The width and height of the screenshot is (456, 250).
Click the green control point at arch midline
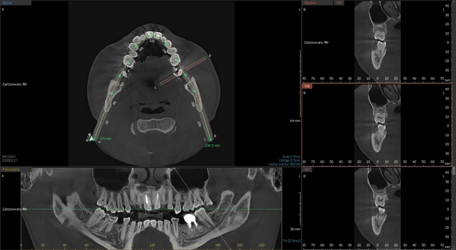(x=150, y=35)
